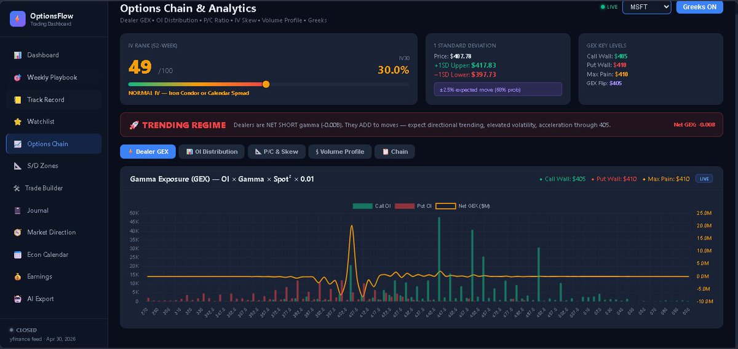Viewport: 738px width, 349px height.
Task: Click the IV30 30.0% value
Action: [393, 70]
